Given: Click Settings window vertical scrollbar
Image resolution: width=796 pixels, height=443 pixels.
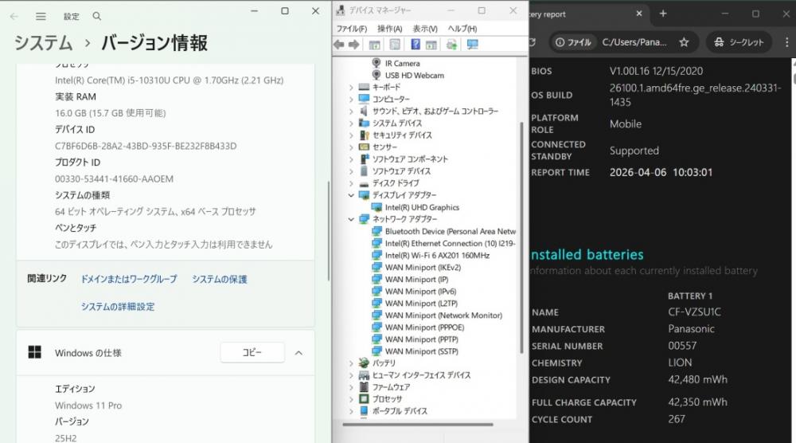Looking at the screenshot, I should (x=329, y=231).
